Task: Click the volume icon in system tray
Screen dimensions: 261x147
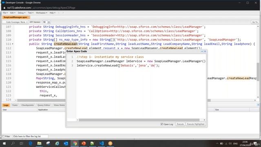Action: 230,143
